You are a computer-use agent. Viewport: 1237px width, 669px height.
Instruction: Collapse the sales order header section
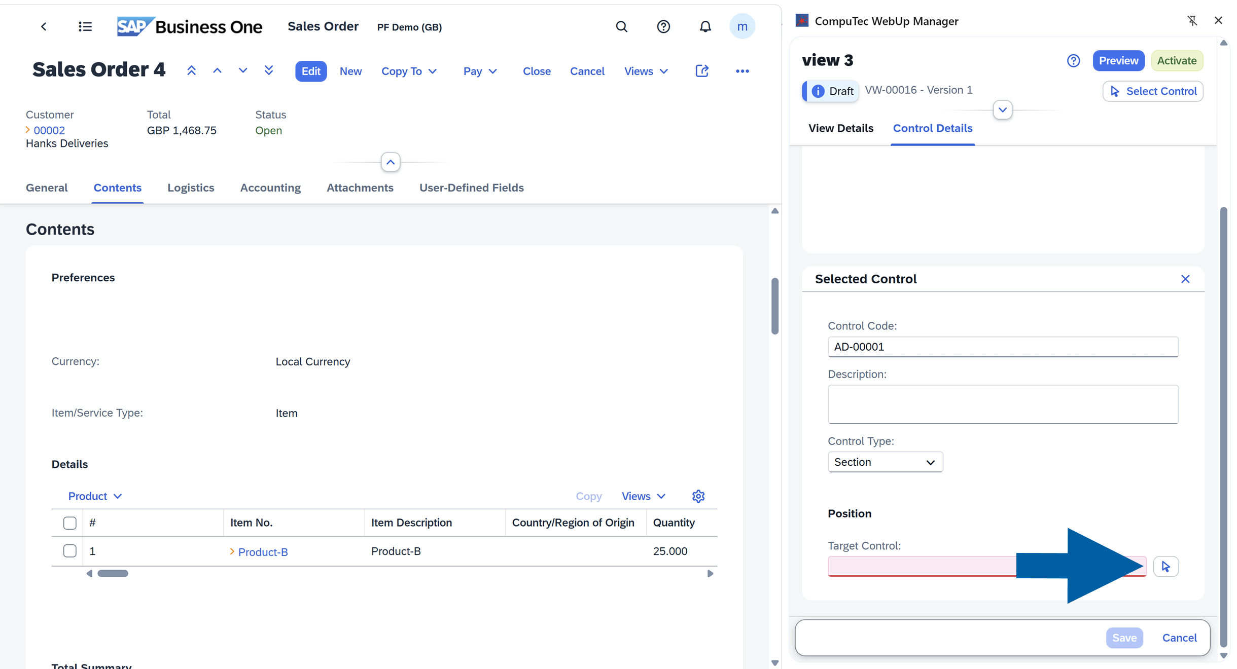pyautogui.click(x=391, y=162)
